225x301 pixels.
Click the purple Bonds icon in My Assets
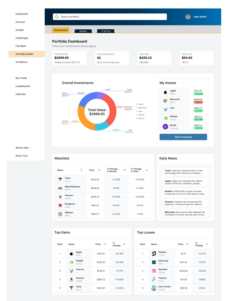[165, 127]
